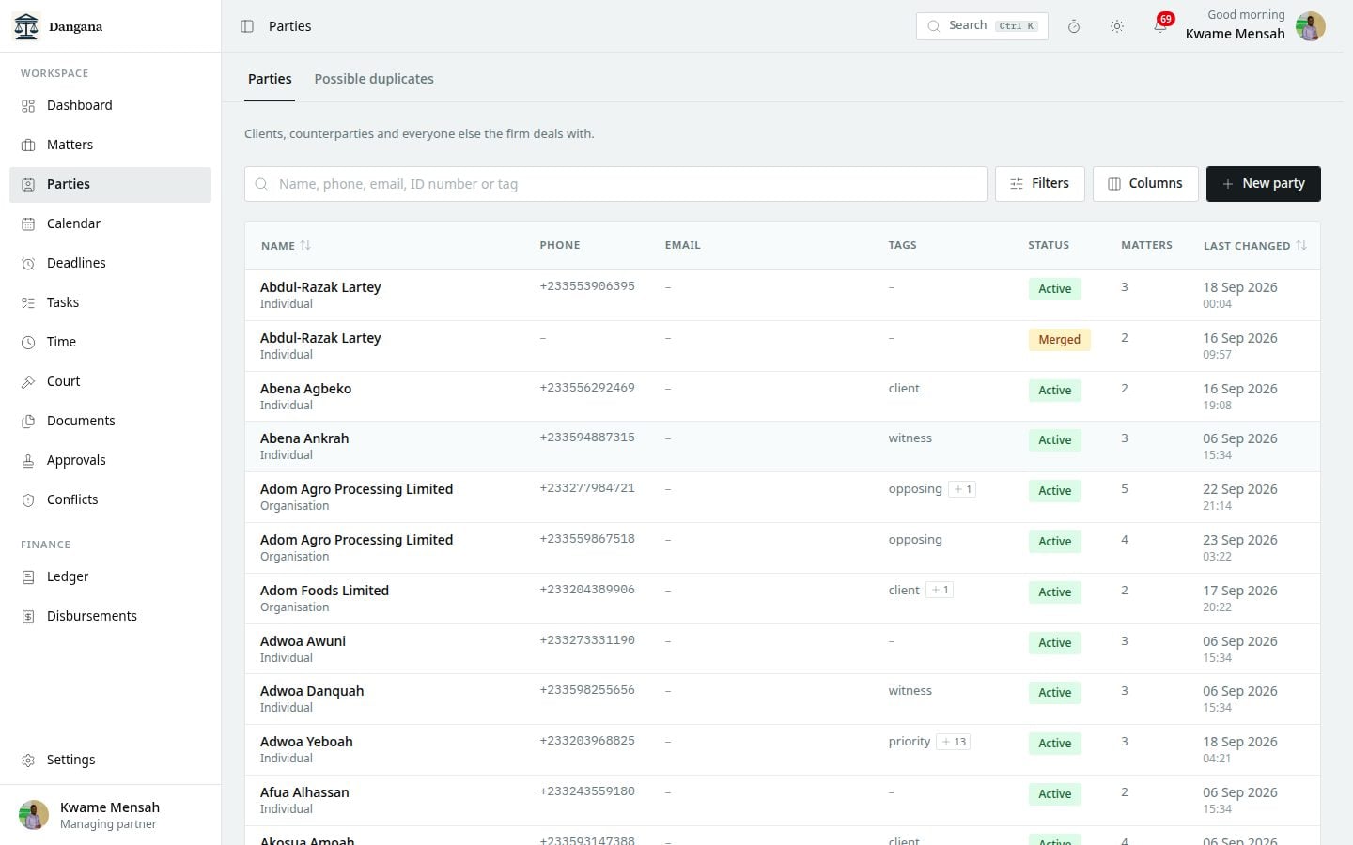Expand the +13 tags on Adwoa Yeboah
Screen dimensions: 1353x845
click(954, 742)
